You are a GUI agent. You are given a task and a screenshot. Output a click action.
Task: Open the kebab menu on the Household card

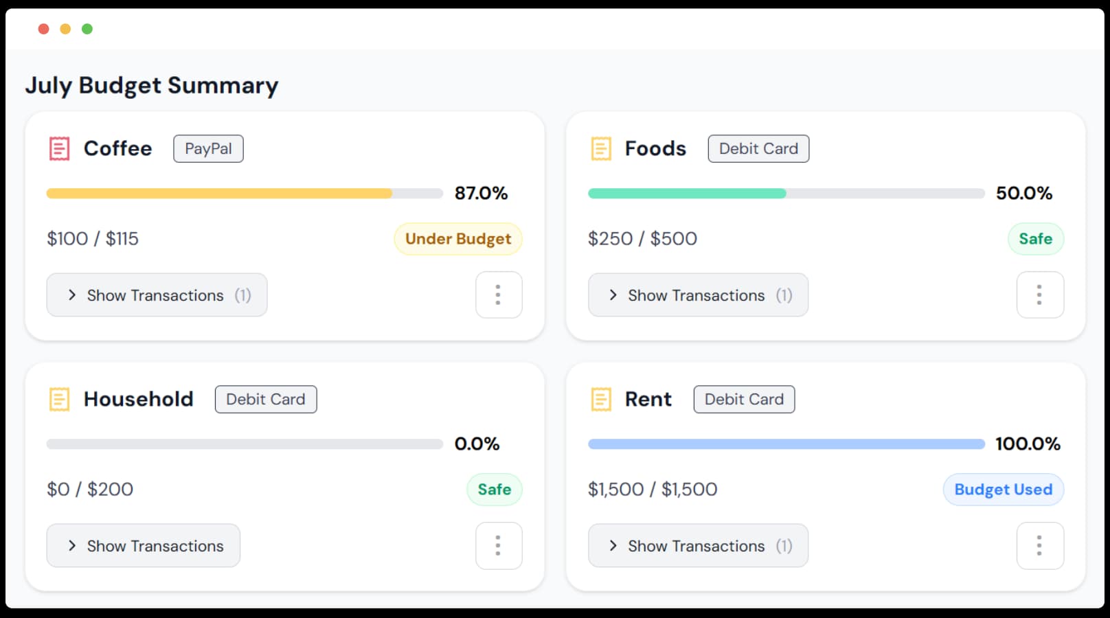coord(499,546)
